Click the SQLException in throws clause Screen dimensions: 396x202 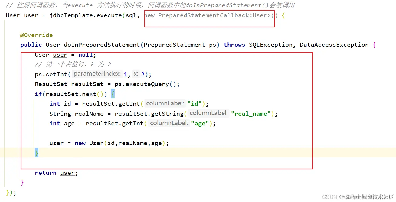(271, 45)
